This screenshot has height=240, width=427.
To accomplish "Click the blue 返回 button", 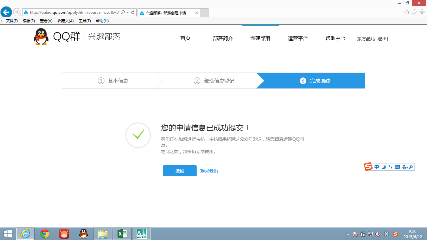I will tap(180, 171).
